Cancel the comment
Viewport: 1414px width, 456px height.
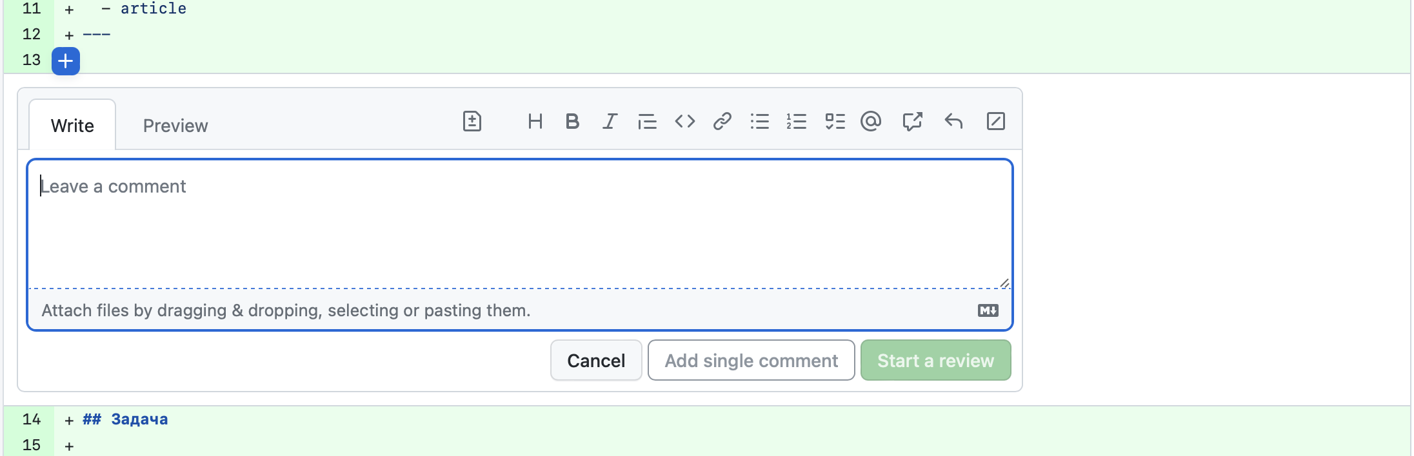(596, 360)
